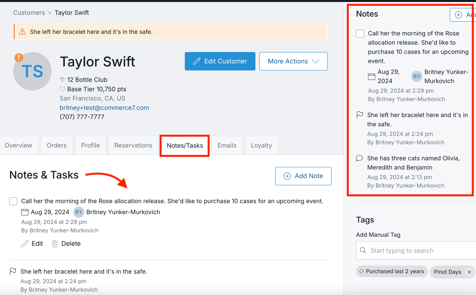
Task: Click the Edit Customer button
Action: click(x=220, y=61)
